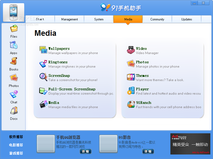Switch to the Community tab
The width and height of the screenshot is (213, 159).
pos(157,19)
